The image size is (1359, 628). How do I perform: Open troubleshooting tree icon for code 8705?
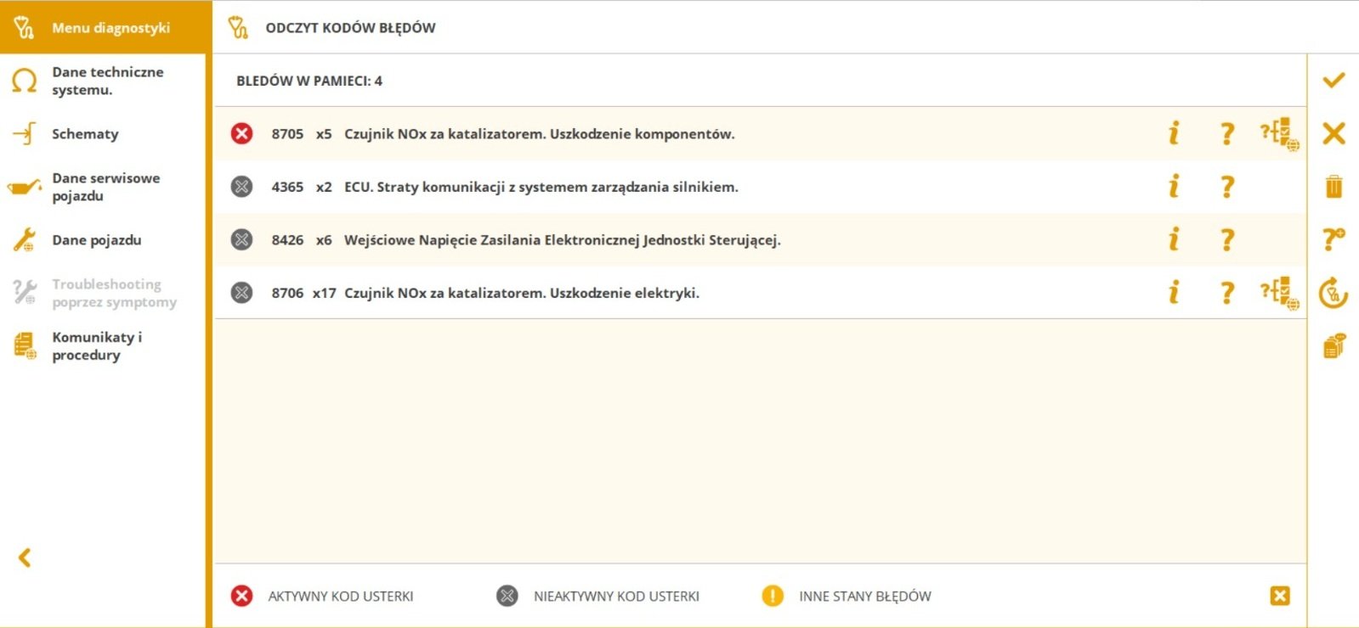coord(1279,133)
